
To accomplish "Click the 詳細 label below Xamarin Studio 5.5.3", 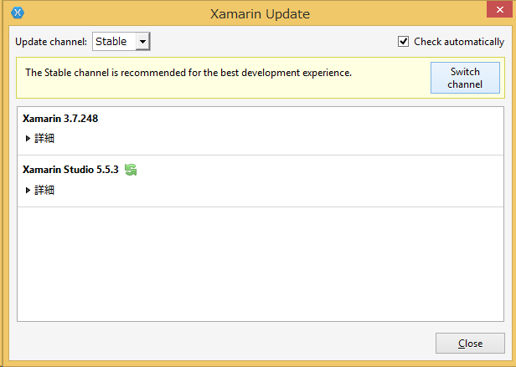I will pos(44,191).
